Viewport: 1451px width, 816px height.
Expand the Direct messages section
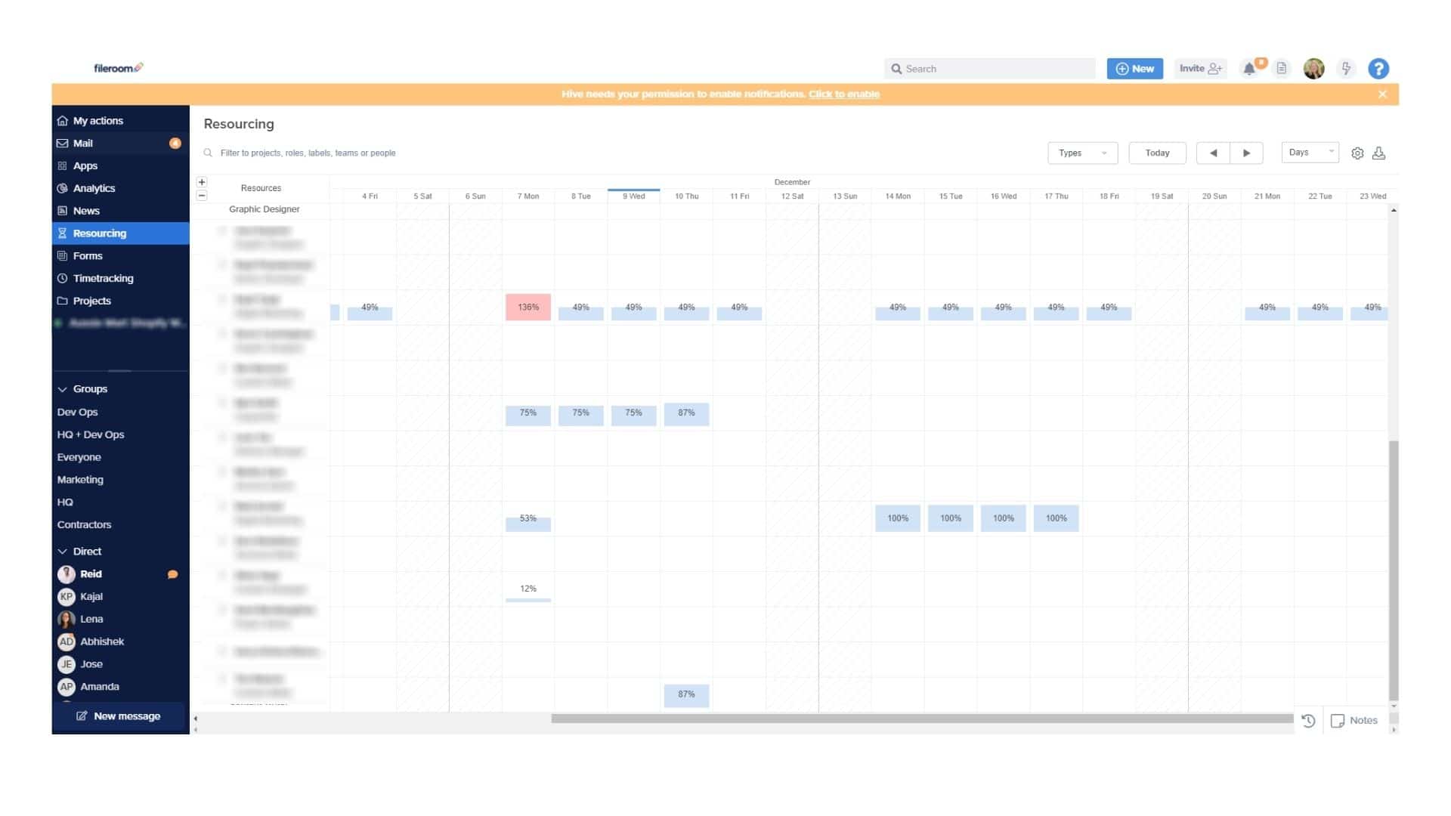click(63, 550)
